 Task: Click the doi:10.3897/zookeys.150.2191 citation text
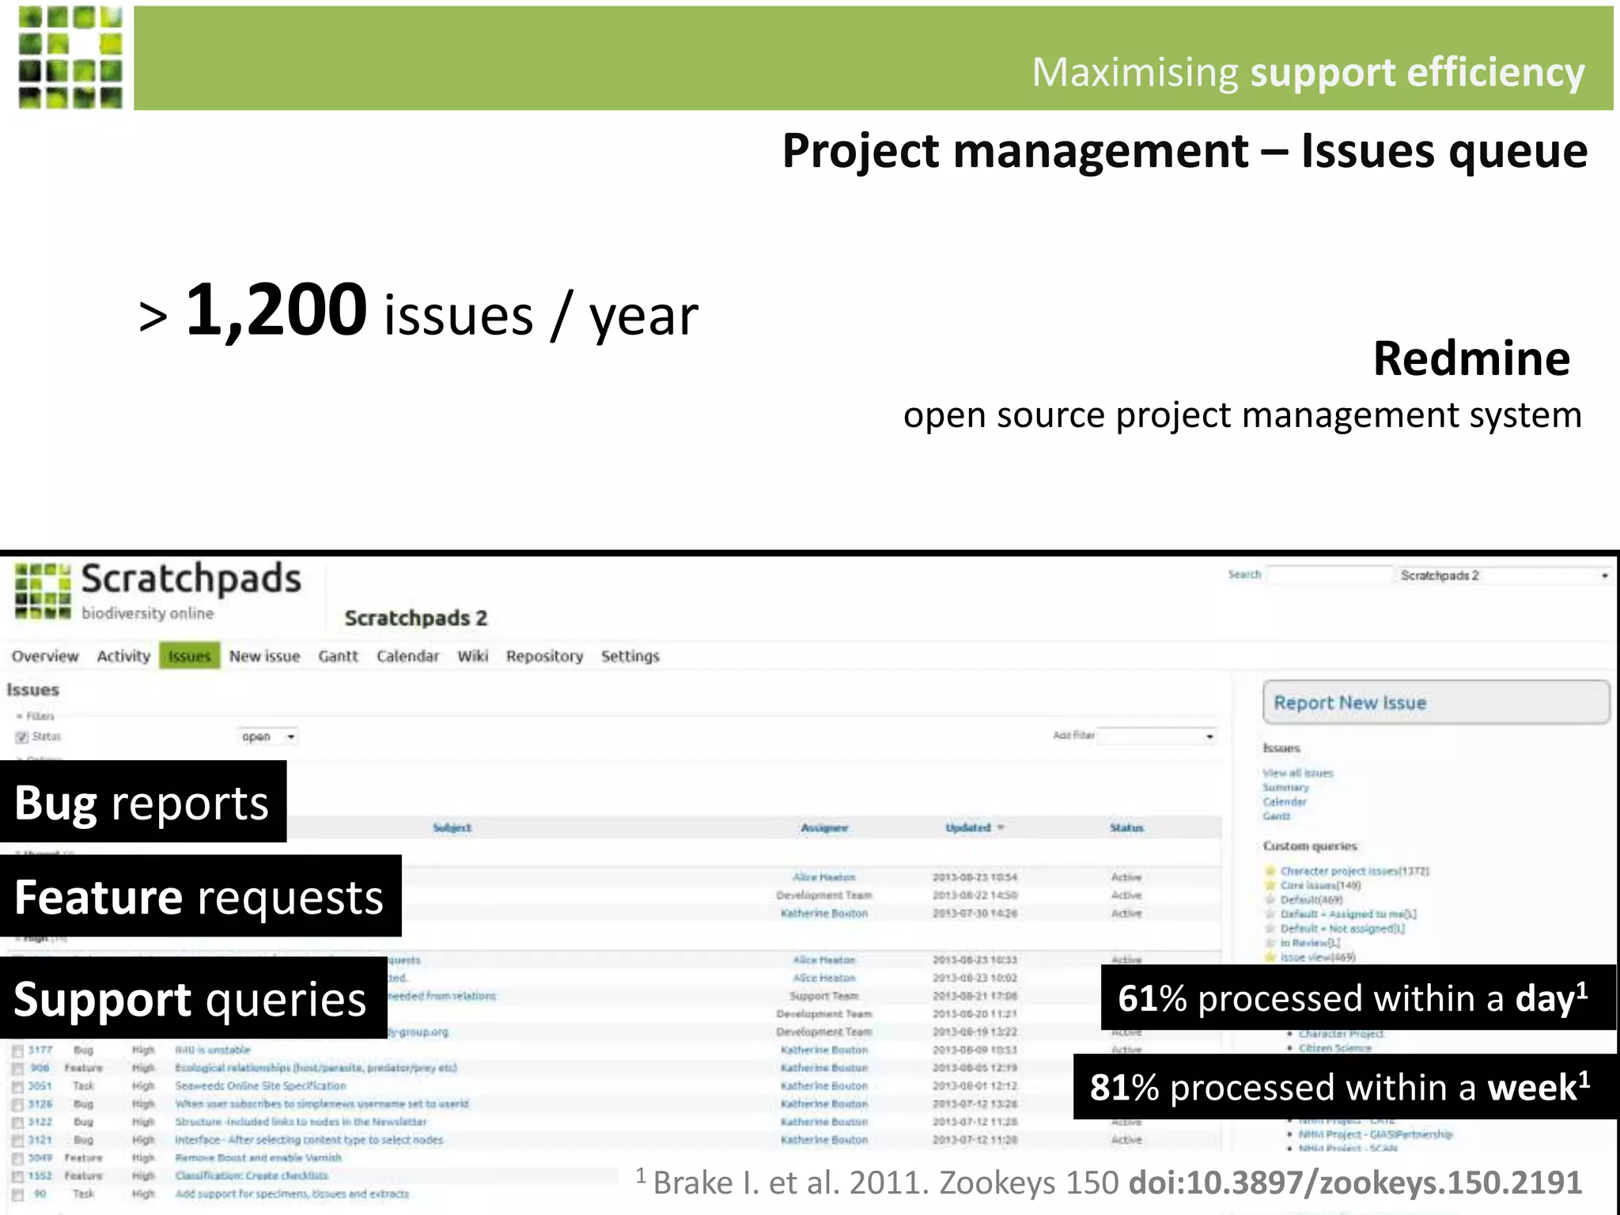[x=1355, y=1183]
